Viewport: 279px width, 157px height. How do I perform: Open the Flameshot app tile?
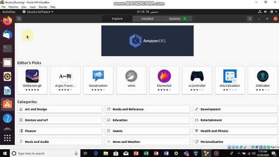164,80
